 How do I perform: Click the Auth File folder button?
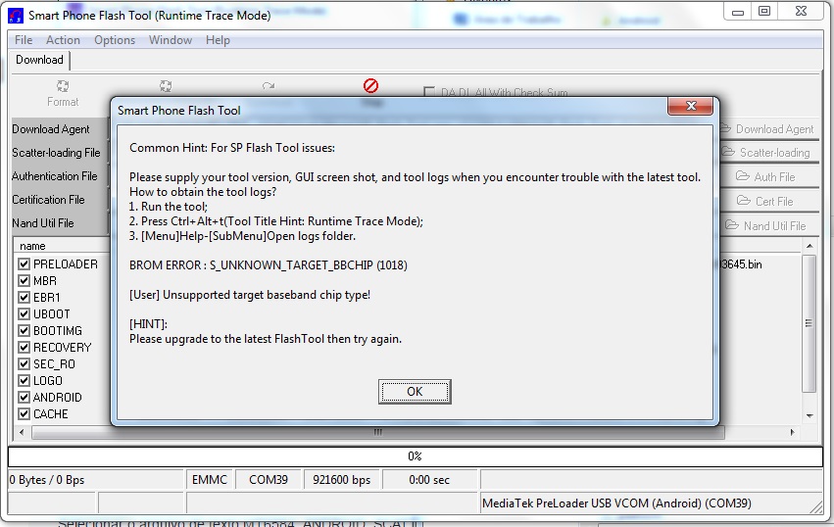tap(768, 176)
